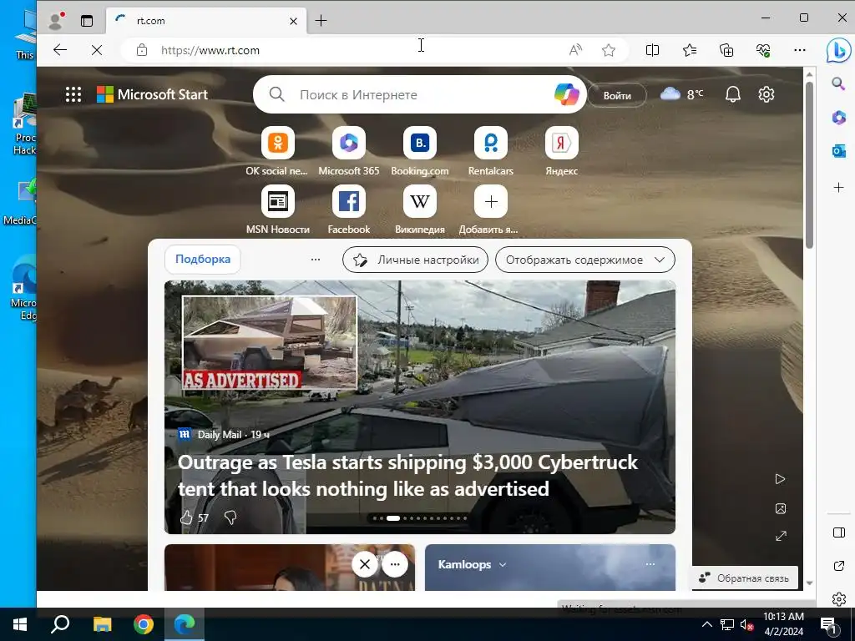
Task: Expand Kamloops weather location dropdown
Action: (502, 565)
